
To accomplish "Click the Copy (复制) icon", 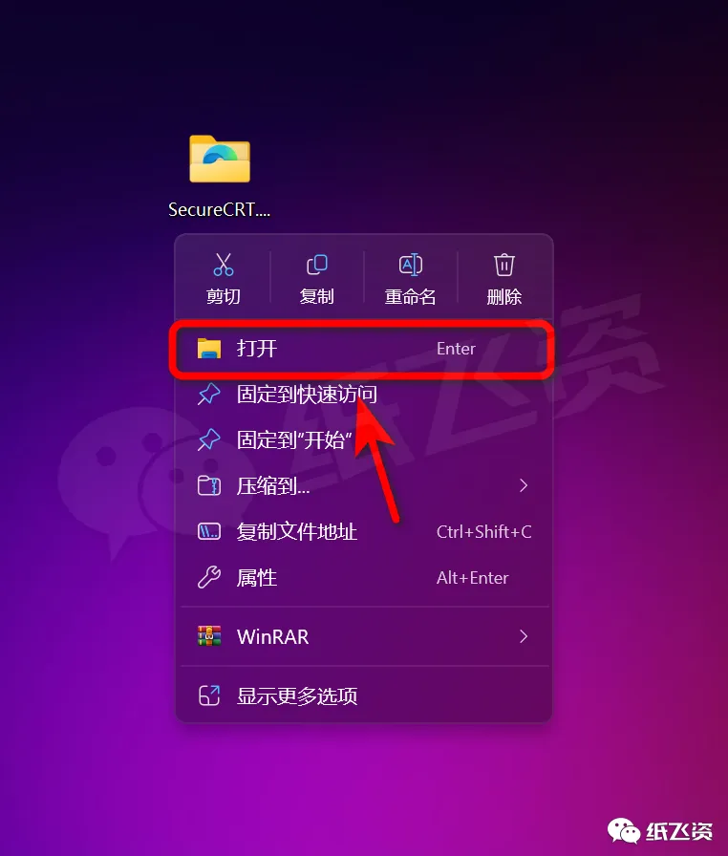I will (x=316, y=265).
